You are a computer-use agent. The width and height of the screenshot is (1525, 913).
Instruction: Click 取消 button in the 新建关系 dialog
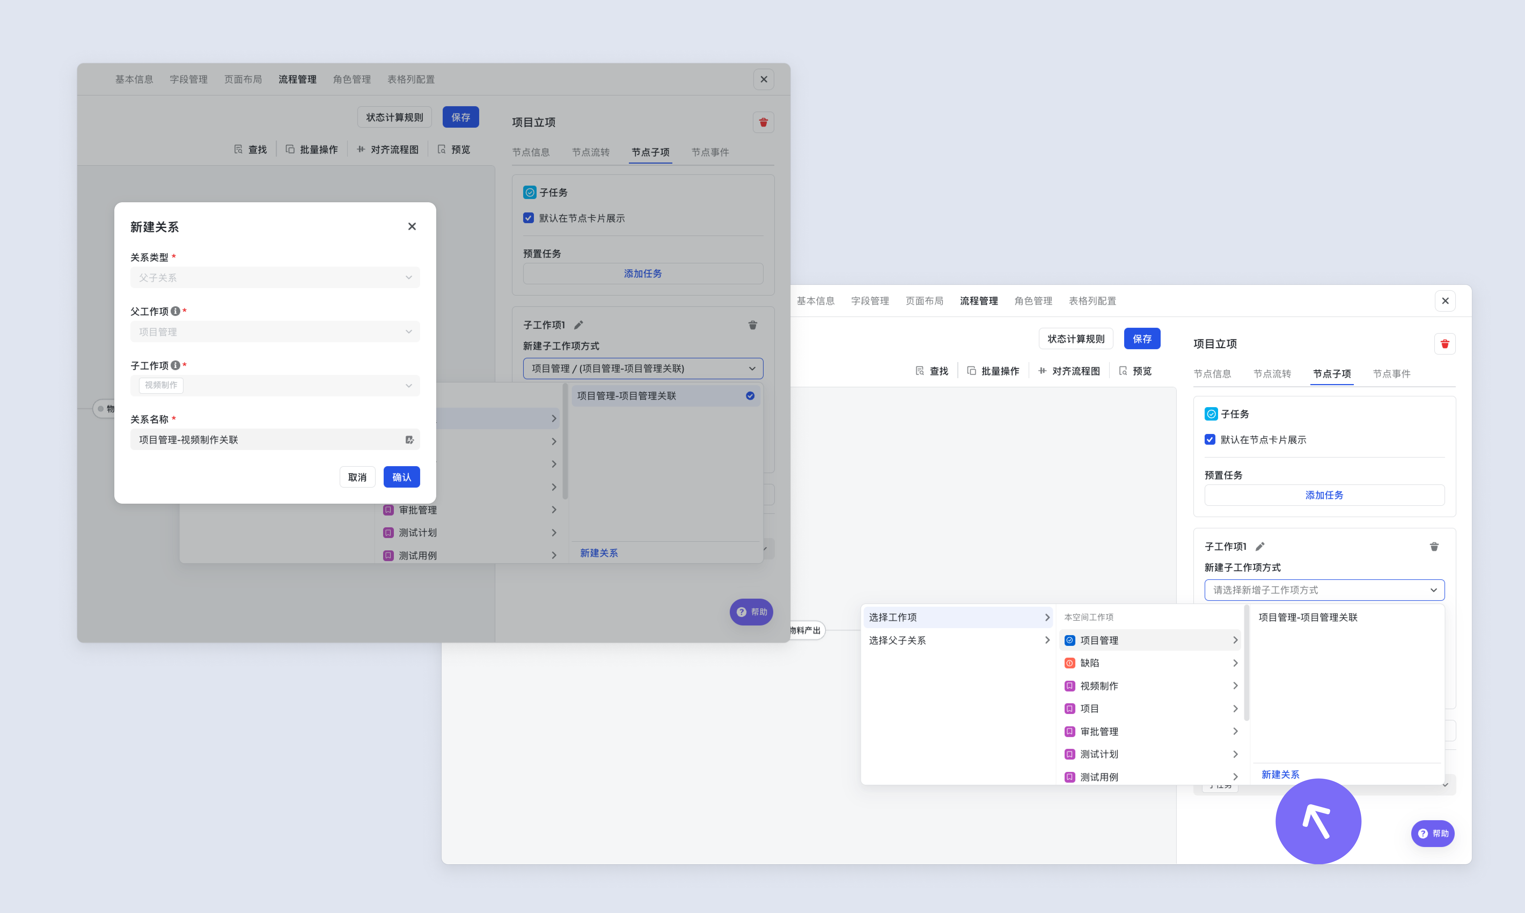pyautogui.click(x=358, y=477)
